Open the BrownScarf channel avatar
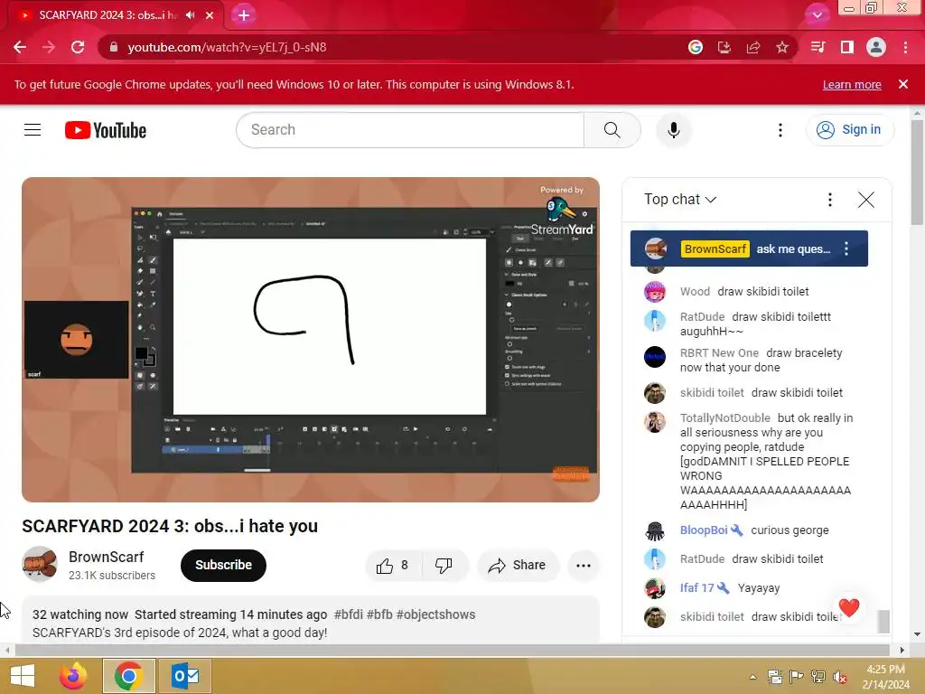 (x=40, y=564)
